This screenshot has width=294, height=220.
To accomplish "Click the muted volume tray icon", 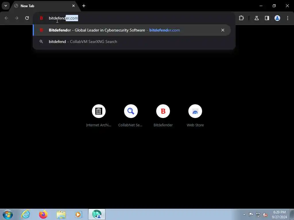I will click(x=265, y=215).
